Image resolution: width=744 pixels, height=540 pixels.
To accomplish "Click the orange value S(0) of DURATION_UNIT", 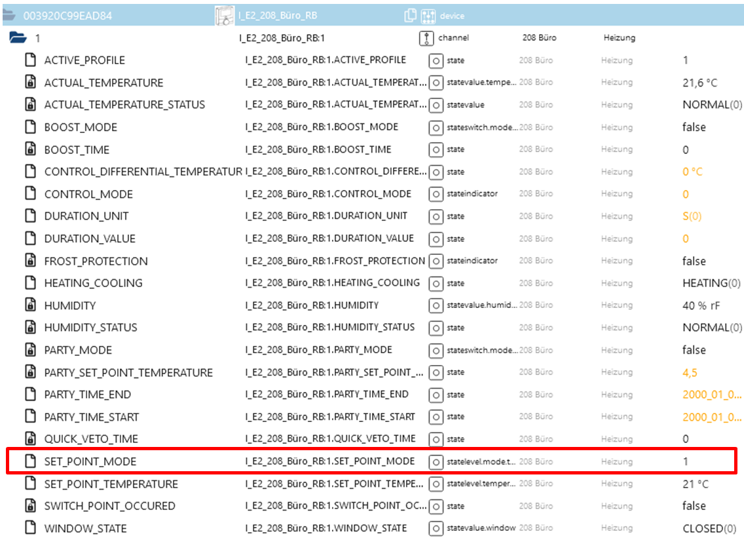I will tap(692, 216).
